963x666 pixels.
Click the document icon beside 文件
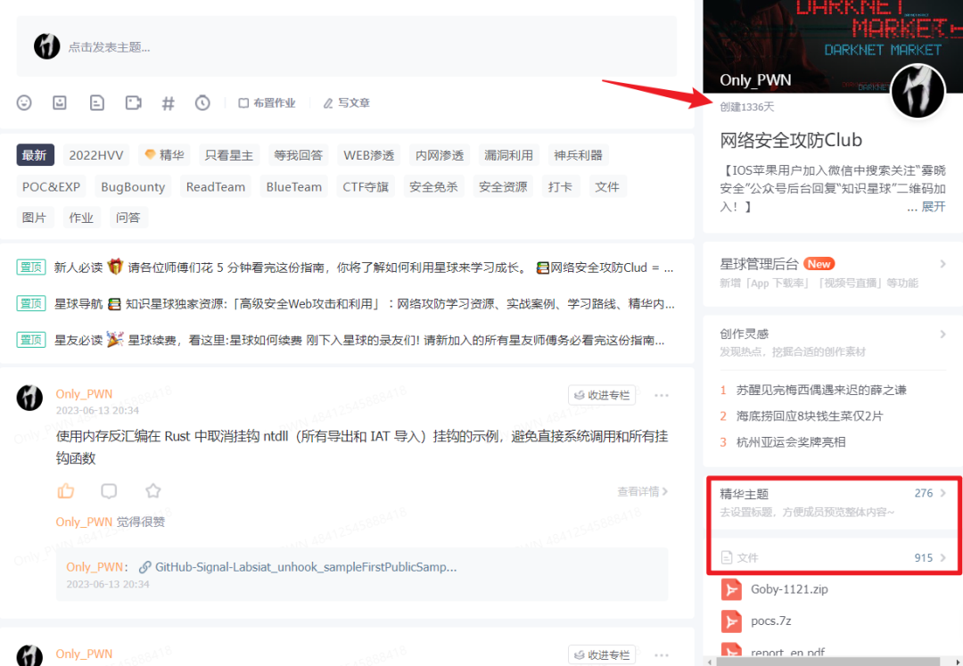click(x=727, y=558)
